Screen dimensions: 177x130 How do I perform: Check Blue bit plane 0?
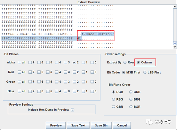[x=92, y=91]
